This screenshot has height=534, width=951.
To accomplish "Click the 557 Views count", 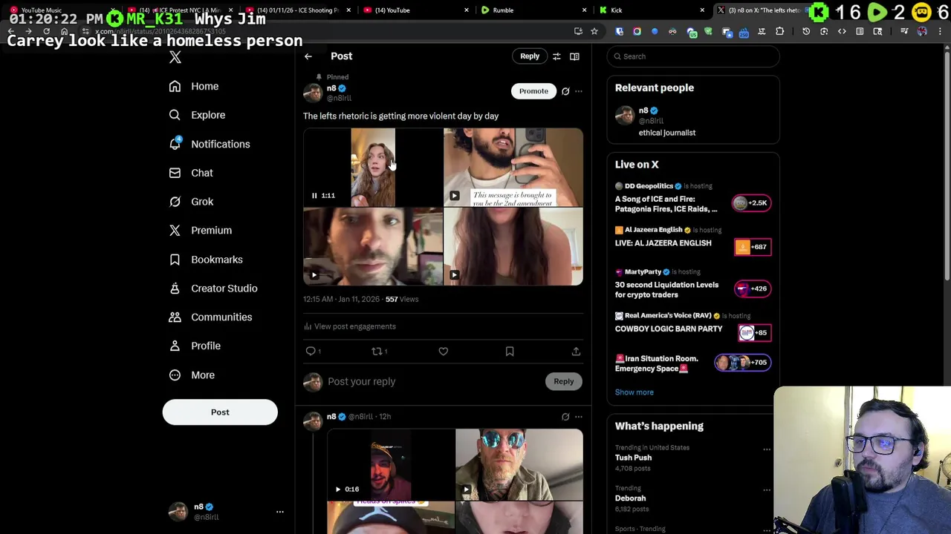I will (402, 299).
